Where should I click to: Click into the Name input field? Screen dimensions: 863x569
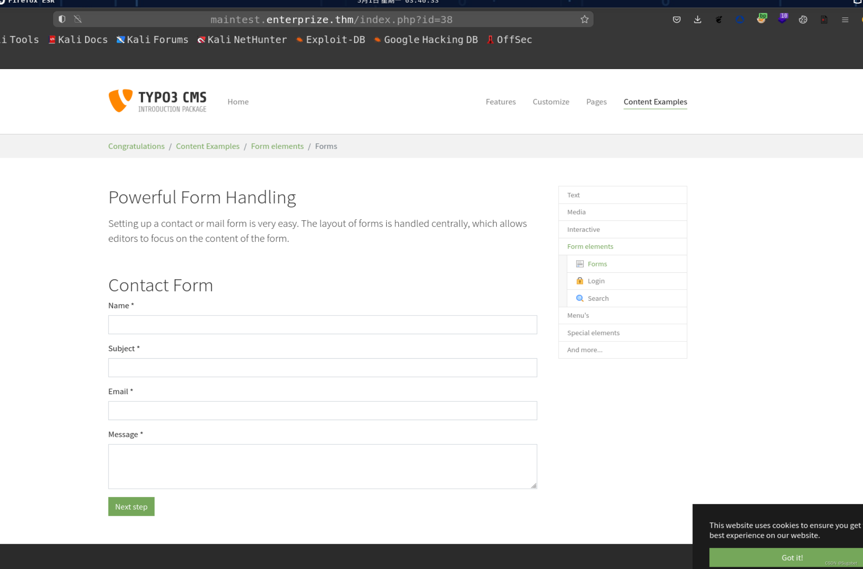pos(322,325)
